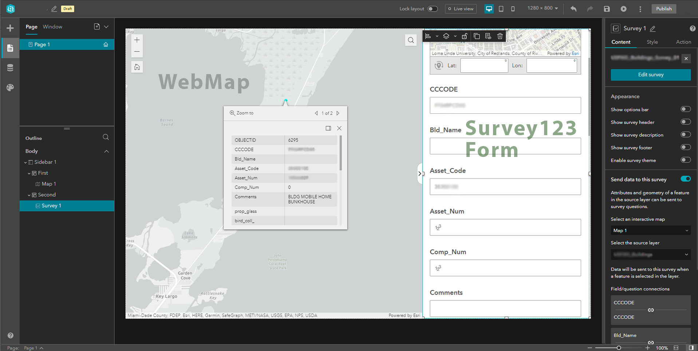Collapse the sidebar with the arrow handle
The width and height of the screenshot is (698, 351).
click(x=420, y=174)
